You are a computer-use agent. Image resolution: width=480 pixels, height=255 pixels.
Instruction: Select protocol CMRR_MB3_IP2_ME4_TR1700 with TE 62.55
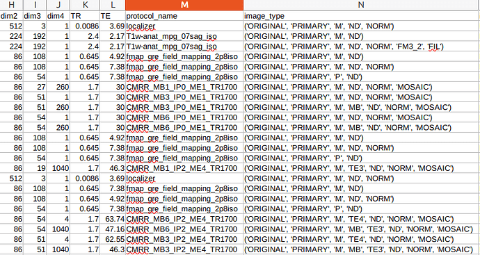[184, 239]
